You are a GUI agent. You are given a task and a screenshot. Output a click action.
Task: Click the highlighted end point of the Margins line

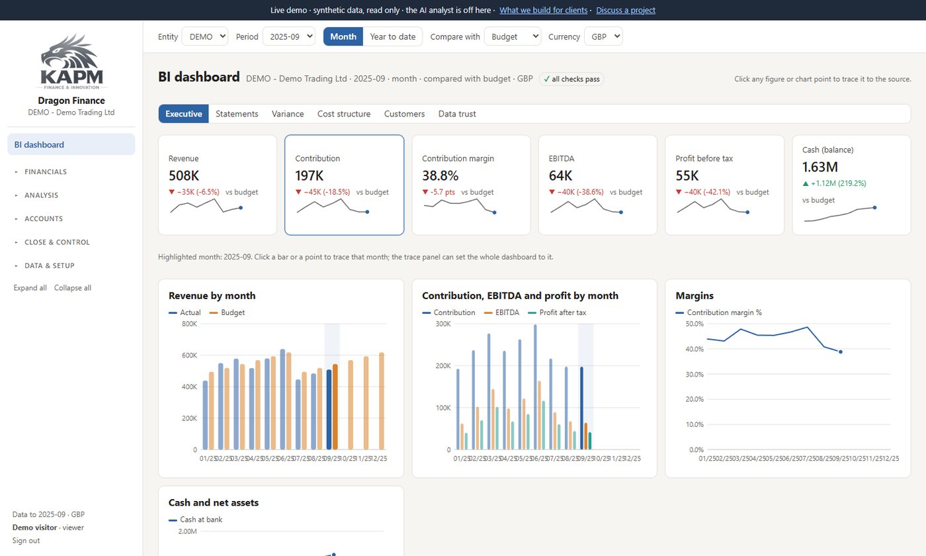tap(841, 352)
